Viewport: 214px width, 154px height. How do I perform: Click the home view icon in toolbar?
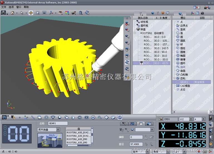12,13
